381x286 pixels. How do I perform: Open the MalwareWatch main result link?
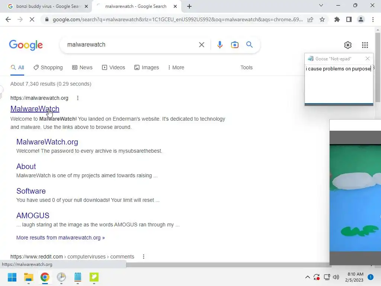tap(35, 109)
